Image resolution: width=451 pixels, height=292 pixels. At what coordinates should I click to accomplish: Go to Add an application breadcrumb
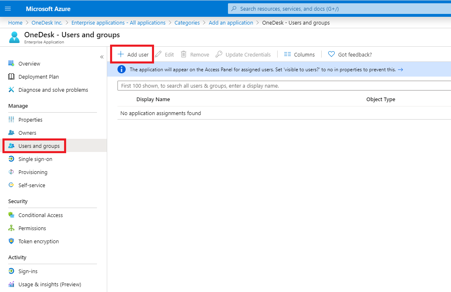click(x=231, y=23)
